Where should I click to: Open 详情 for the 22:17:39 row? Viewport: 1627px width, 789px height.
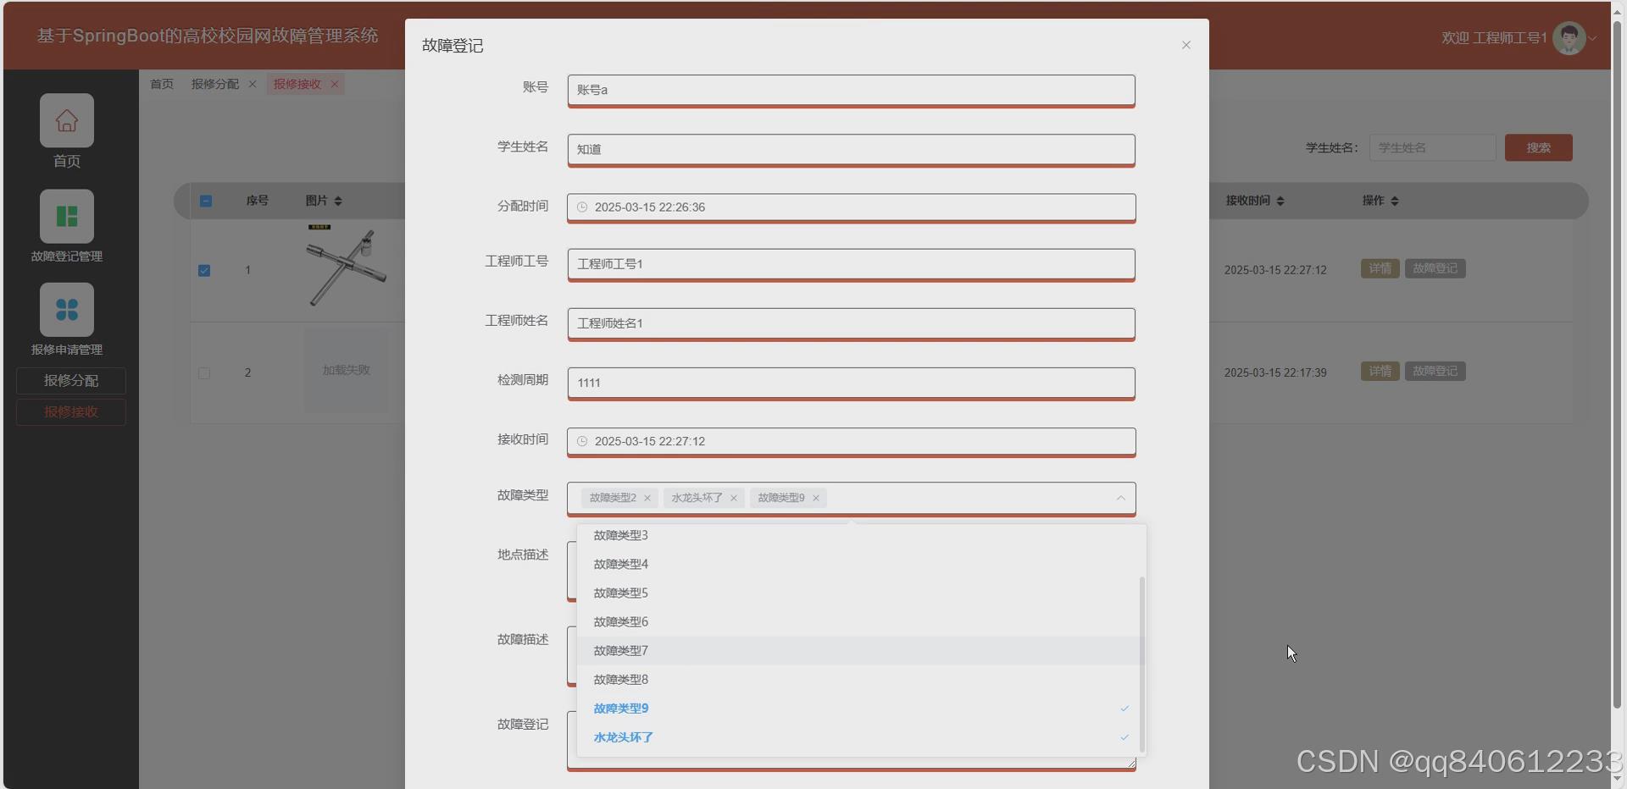(x=1380, y=371)
